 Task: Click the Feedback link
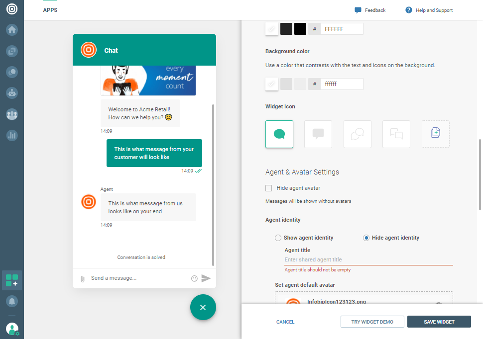[375, 10]
